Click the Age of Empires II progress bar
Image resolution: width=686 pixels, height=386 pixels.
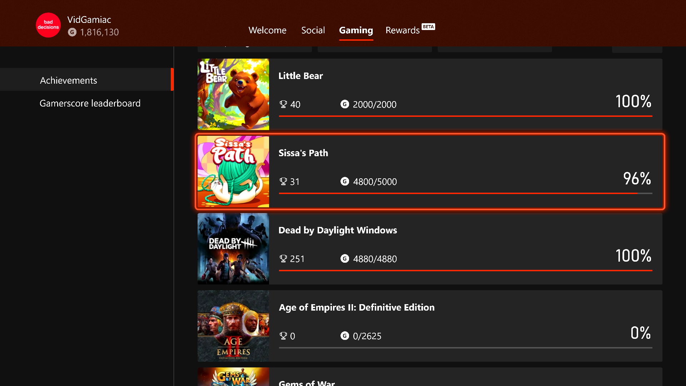466,348
